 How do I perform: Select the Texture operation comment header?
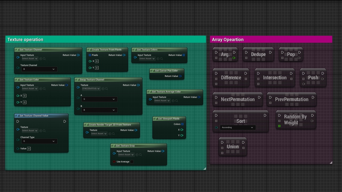tap(106, 39)
